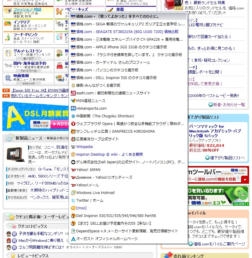Open the 食べログ sub-link
Viewport: 252px width, 258px height.
pyautogui.click(x=29, y=58)
